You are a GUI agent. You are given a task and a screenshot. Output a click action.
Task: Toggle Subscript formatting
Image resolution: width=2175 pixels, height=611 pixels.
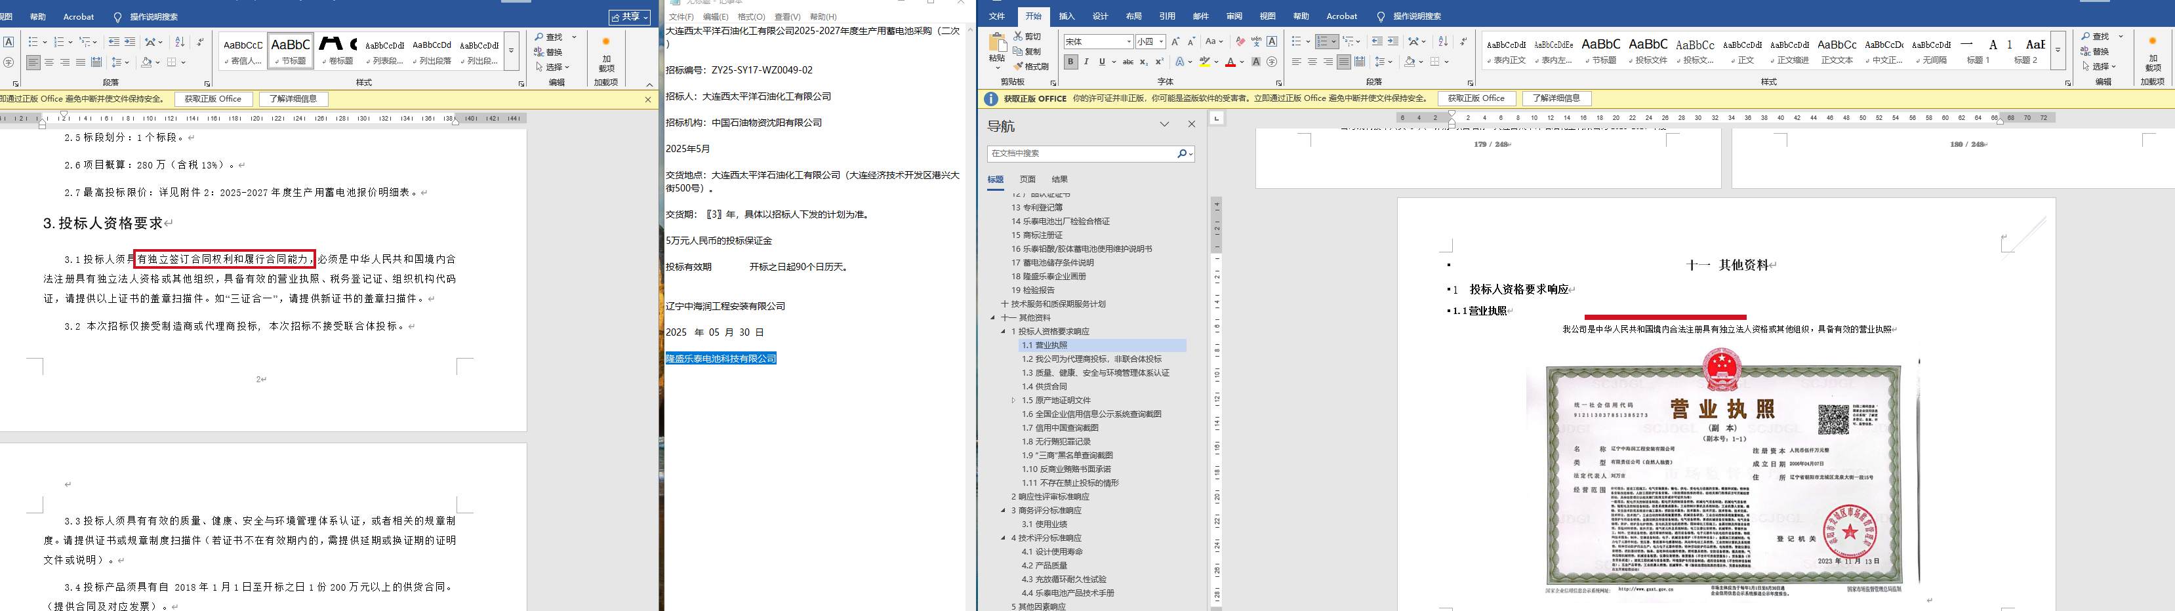tap(1143, 62)
